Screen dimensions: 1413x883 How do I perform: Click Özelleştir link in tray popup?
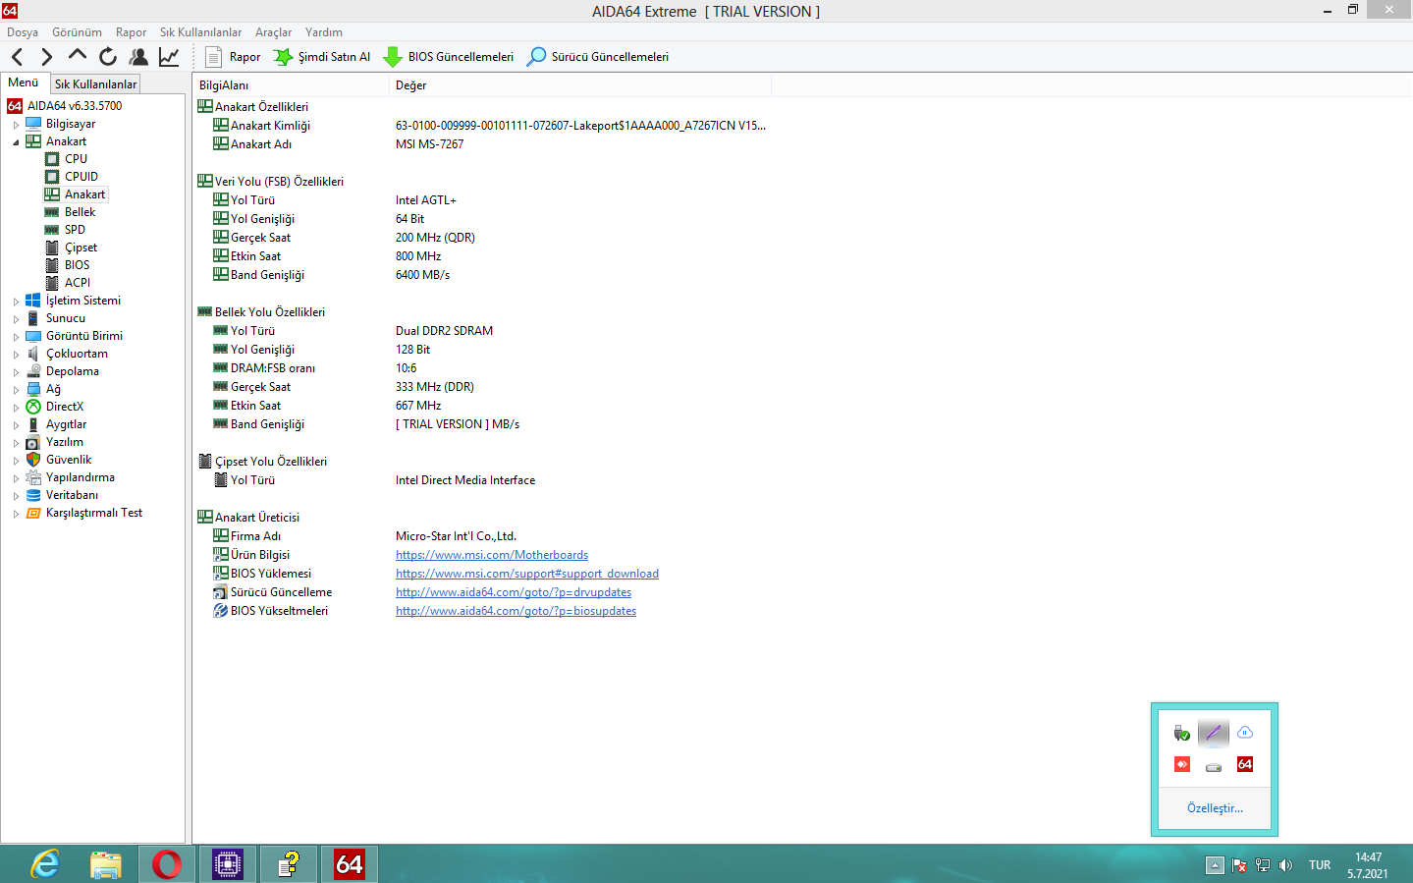coord(1215,808)
